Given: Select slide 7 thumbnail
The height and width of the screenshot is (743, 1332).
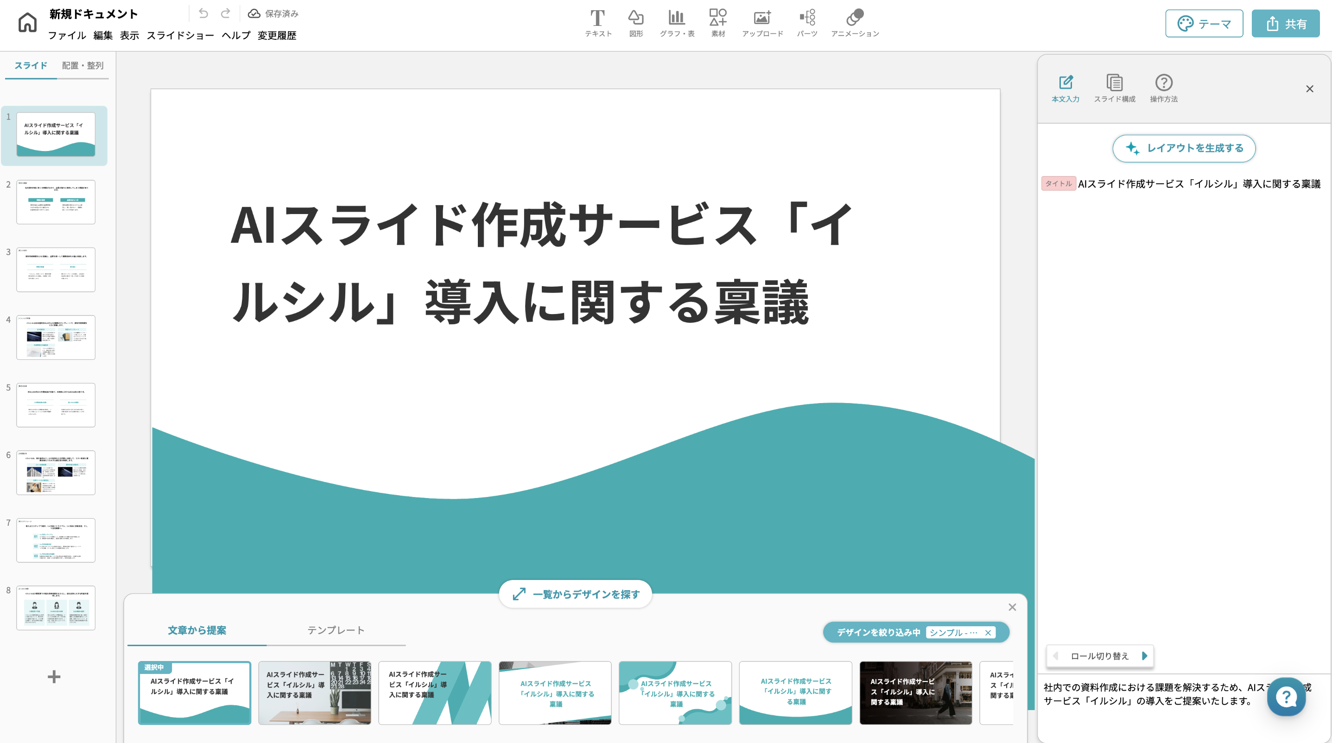Looking at the screenshot, I should (x=56, y=541).
